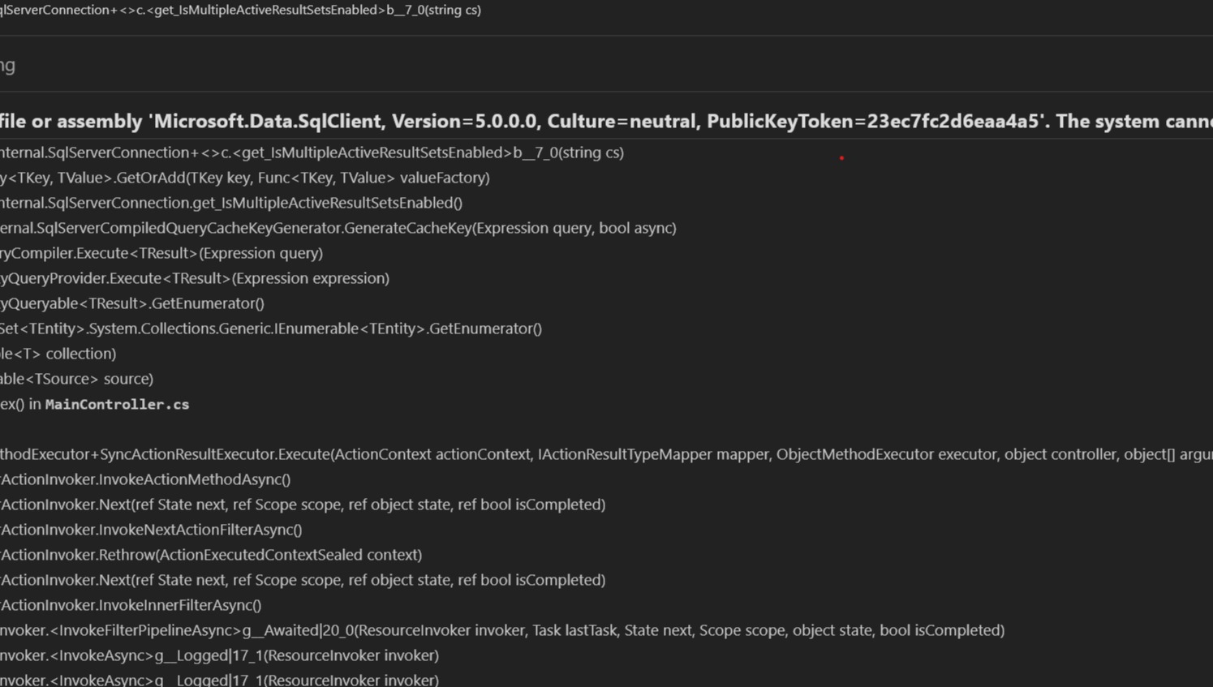
Task: Expand the SyncActionResultExecutor.Execute stack frame
Action: point(604,454)
